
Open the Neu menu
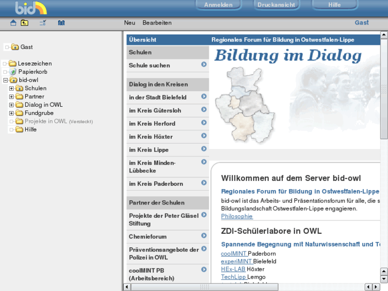[x=130, y=23]
